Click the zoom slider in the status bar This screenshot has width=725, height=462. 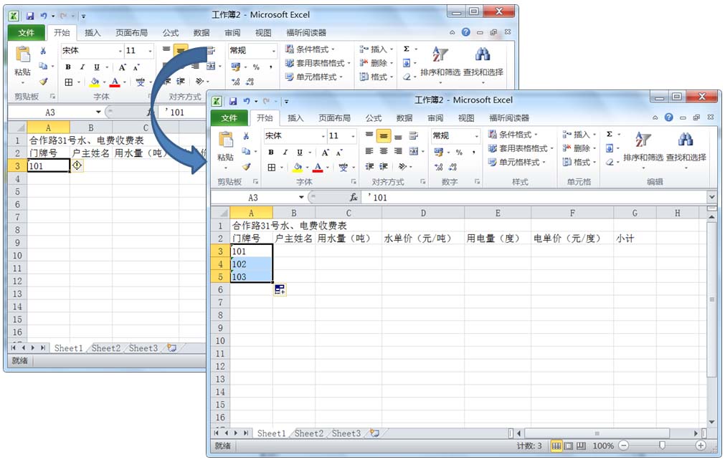[662, 446]
